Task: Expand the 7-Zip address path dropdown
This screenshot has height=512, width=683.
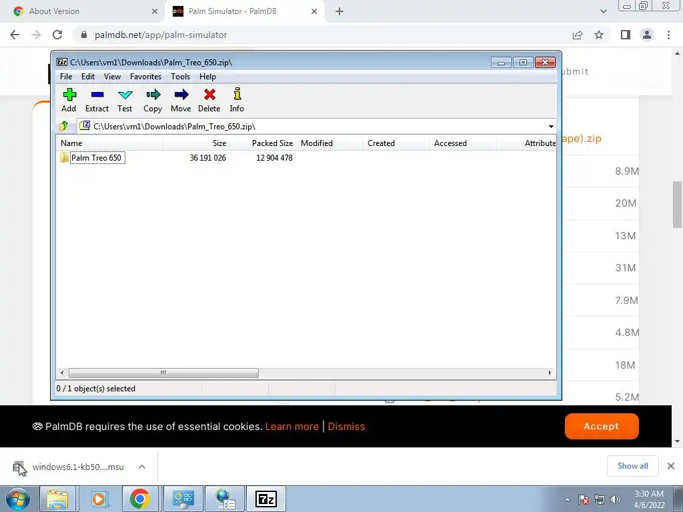Action: [x=551, y=126]
